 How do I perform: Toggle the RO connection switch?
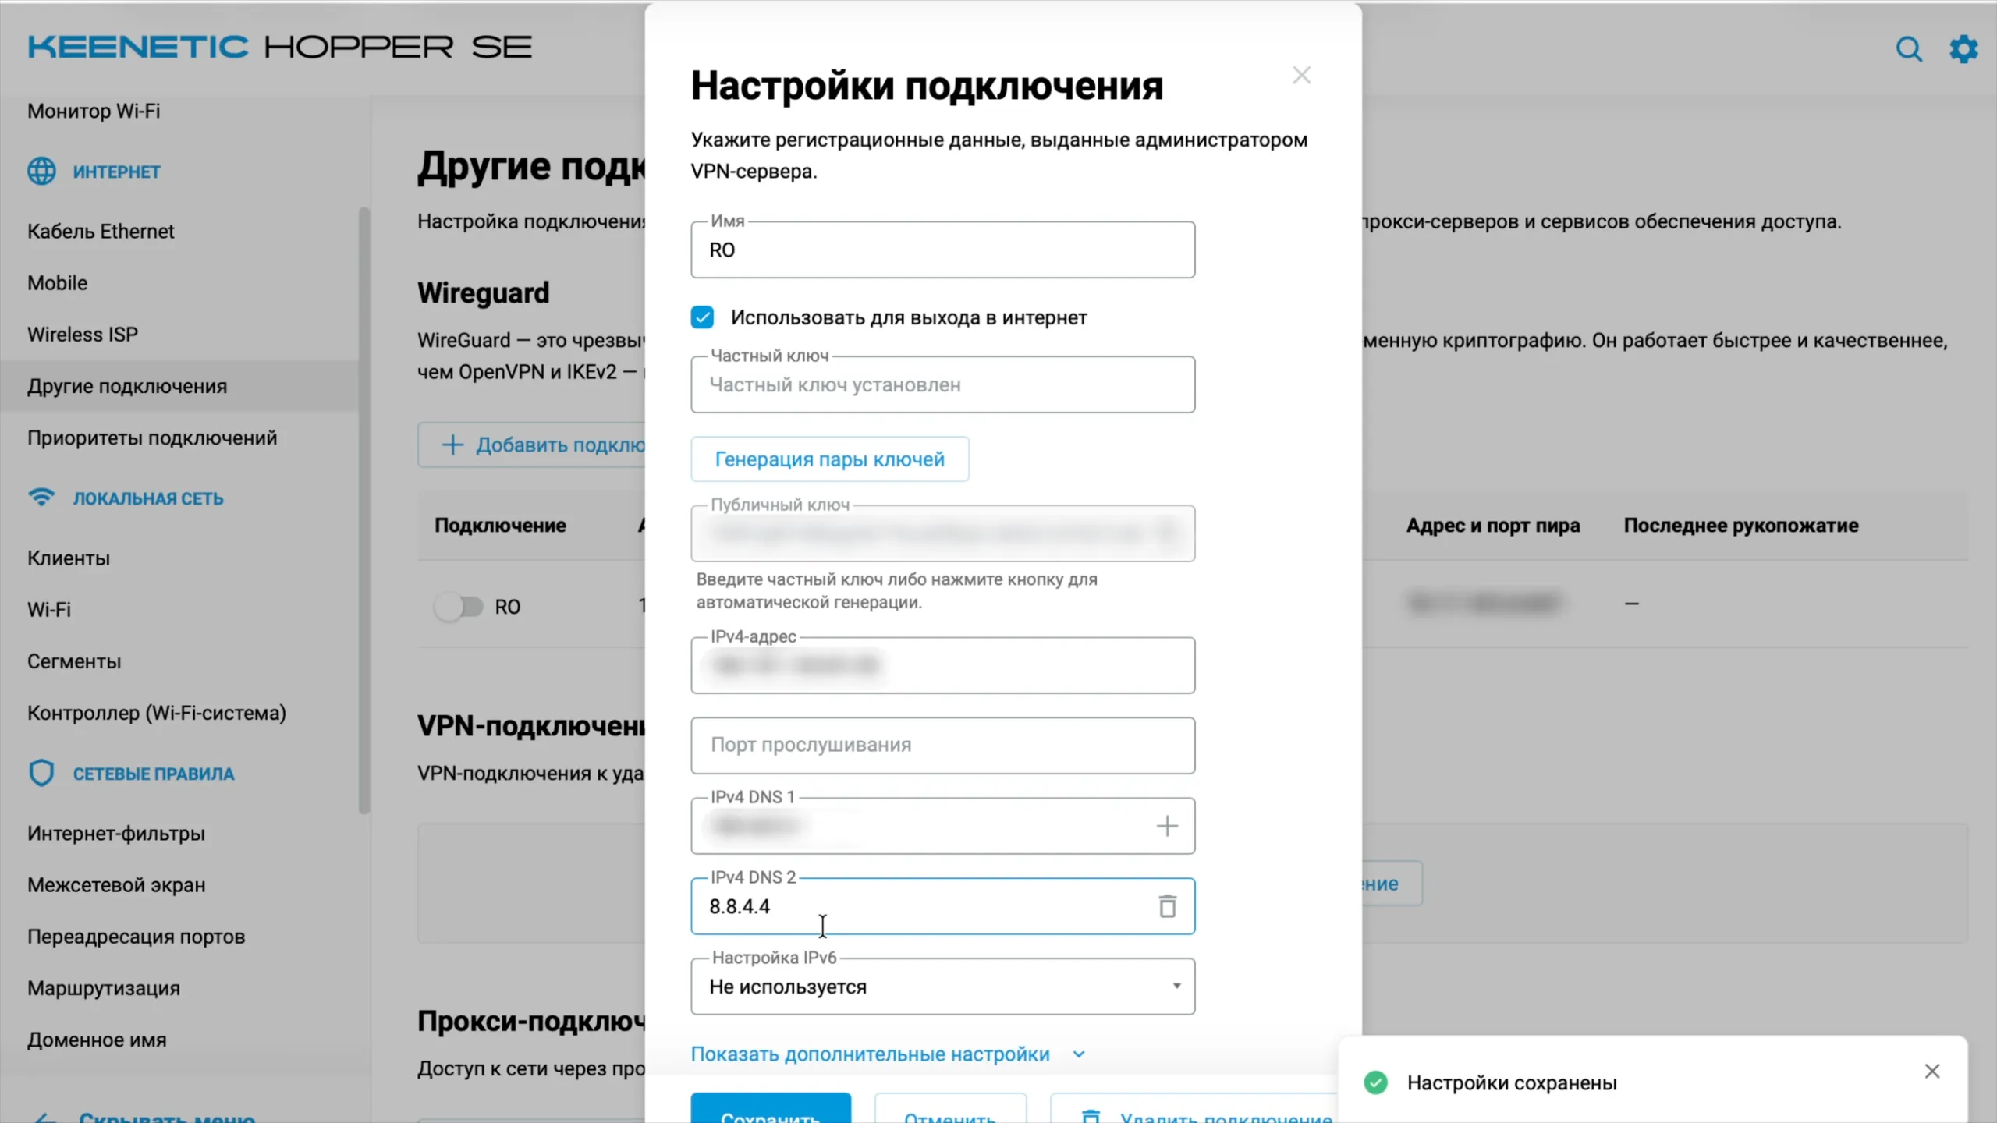coord(459,607)
